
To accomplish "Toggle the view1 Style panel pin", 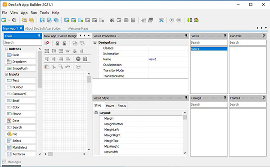I will (x=186, y=98).
